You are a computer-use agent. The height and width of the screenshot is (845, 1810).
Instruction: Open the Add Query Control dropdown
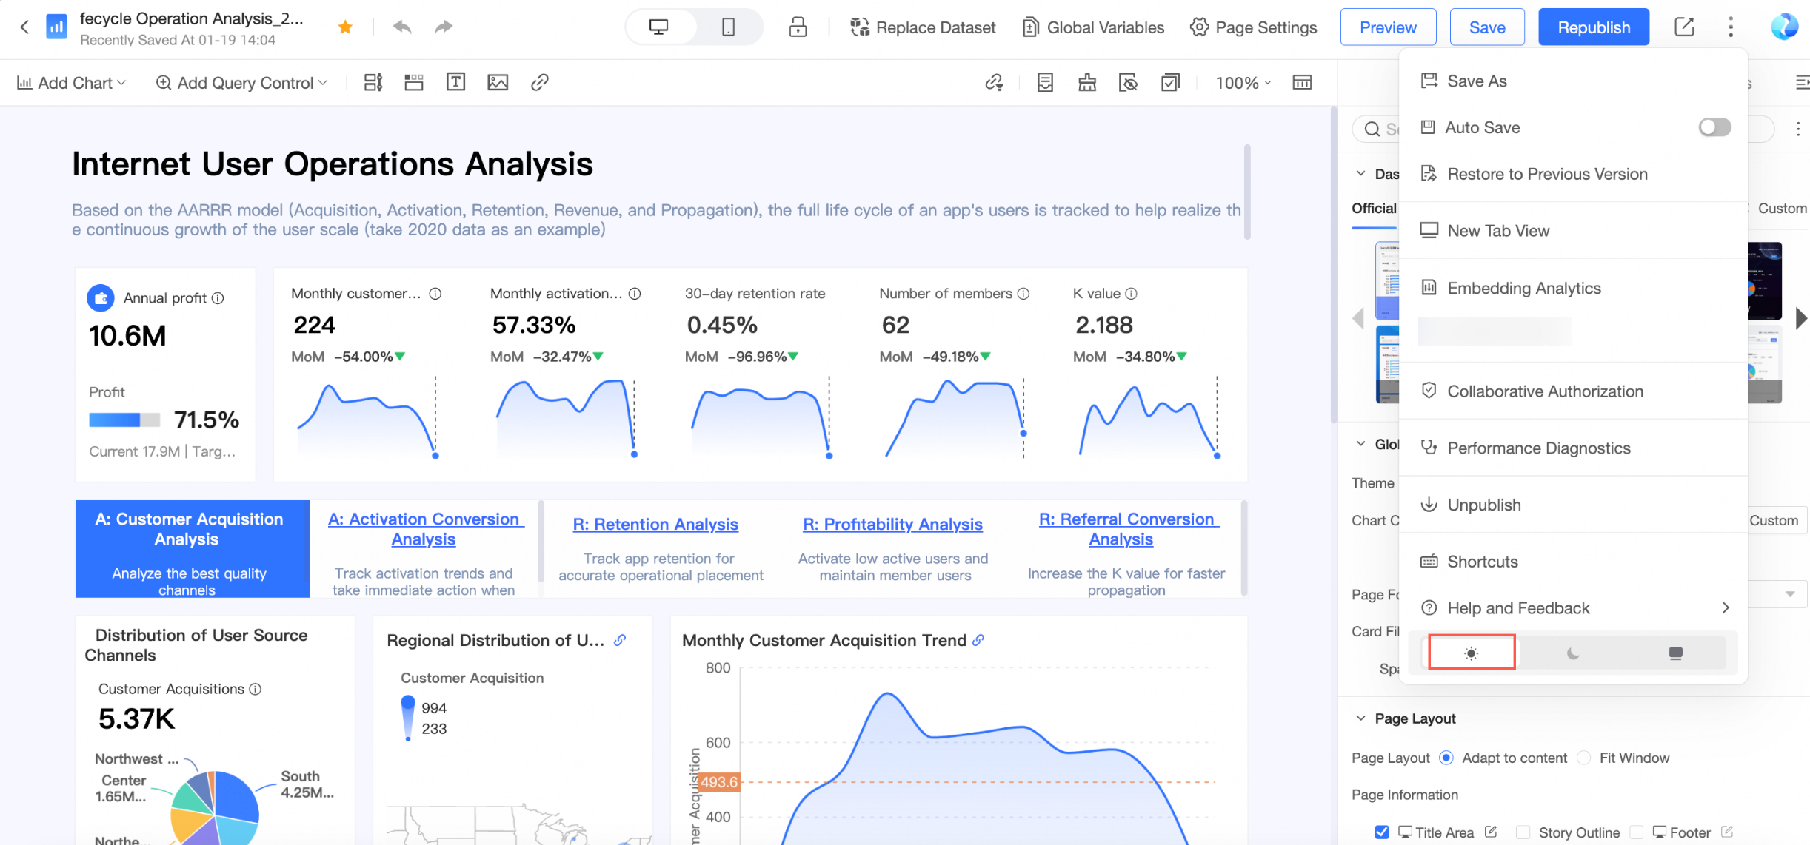click(x=241, y=83)
